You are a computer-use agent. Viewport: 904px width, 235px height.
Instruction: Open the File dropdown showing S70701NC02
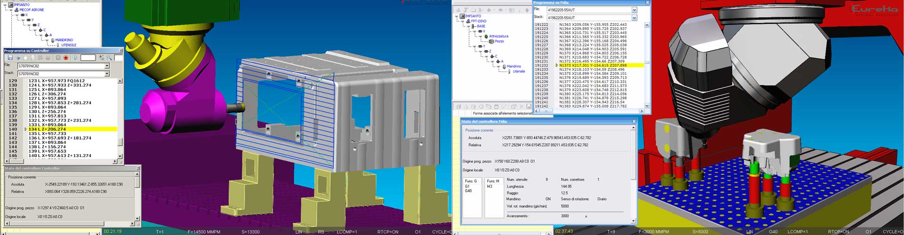click(x=107, y=66)
